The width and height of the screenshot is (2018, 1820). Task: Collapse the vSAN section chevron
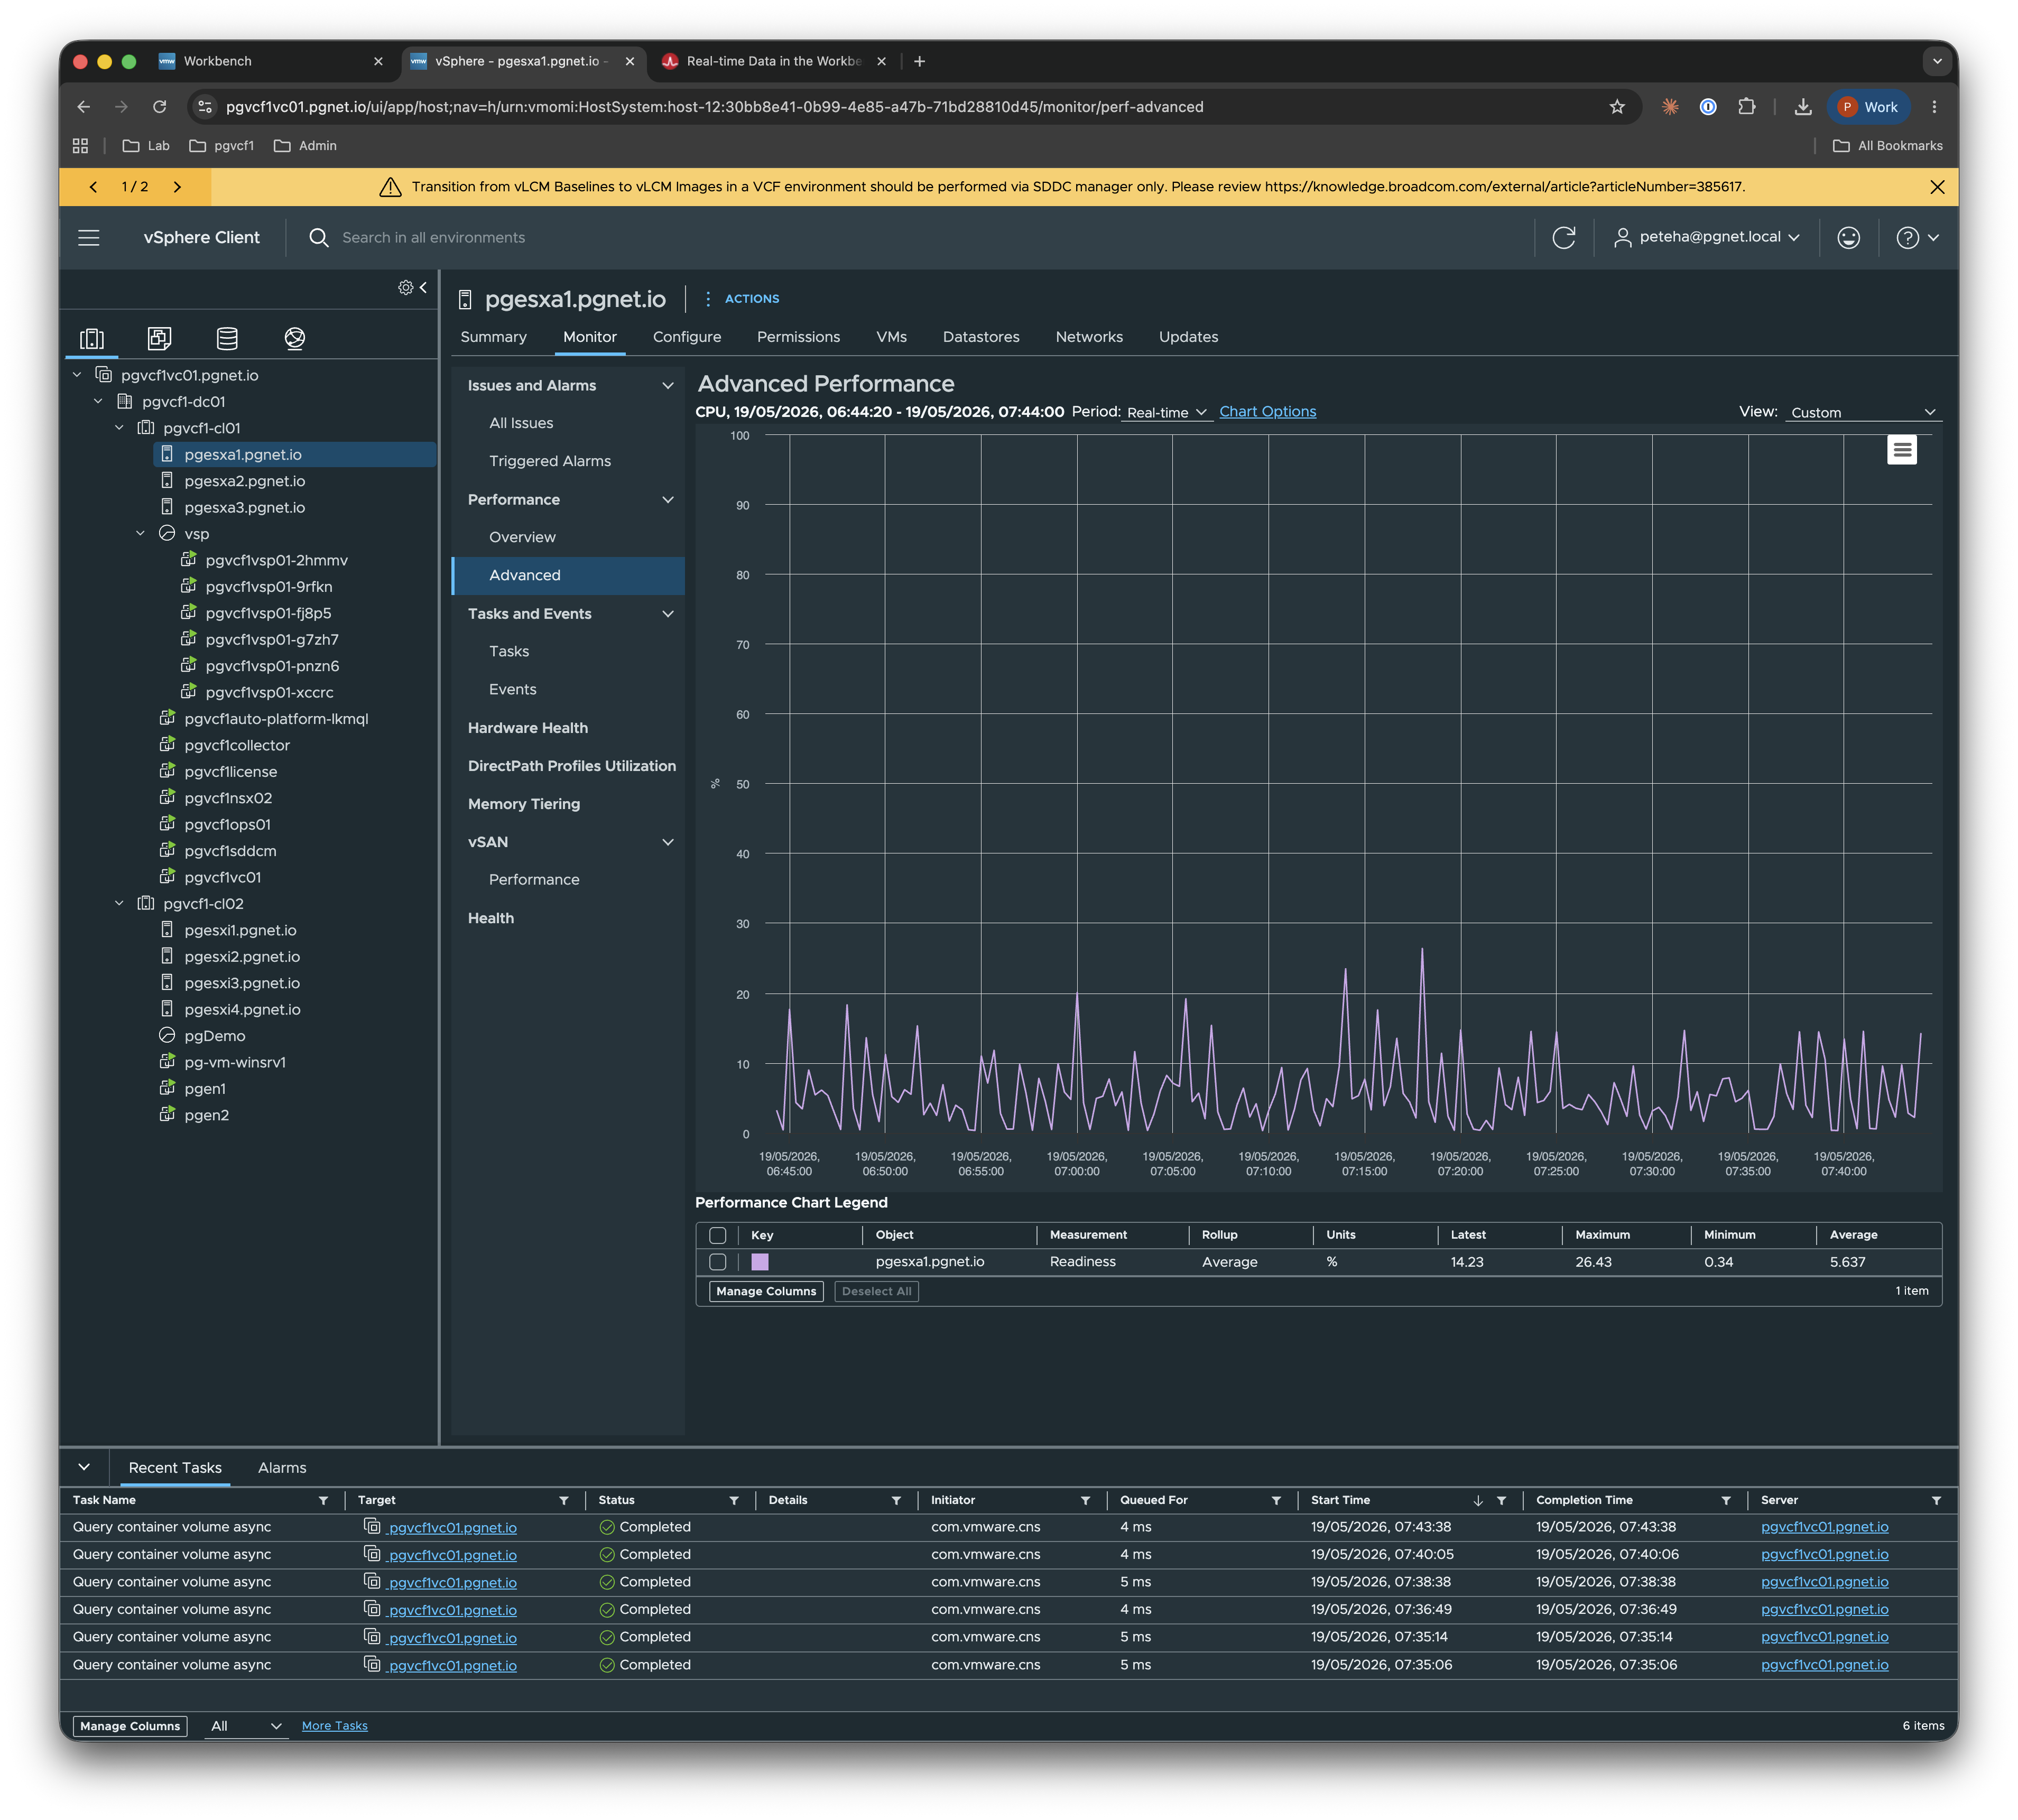pyautogui.click(x=668, y=842)
